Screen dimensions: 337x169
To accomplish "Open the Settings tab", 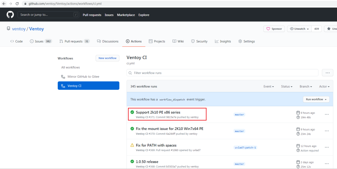I will [x=246, y=41].
